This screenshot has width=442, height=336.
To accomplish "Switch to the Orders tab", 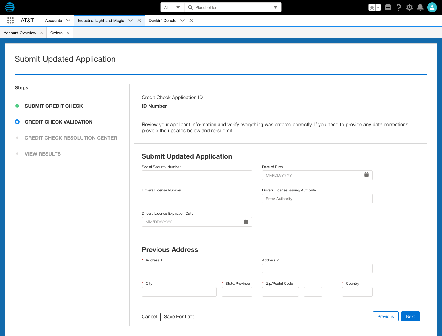I will (x=56, y=33).
